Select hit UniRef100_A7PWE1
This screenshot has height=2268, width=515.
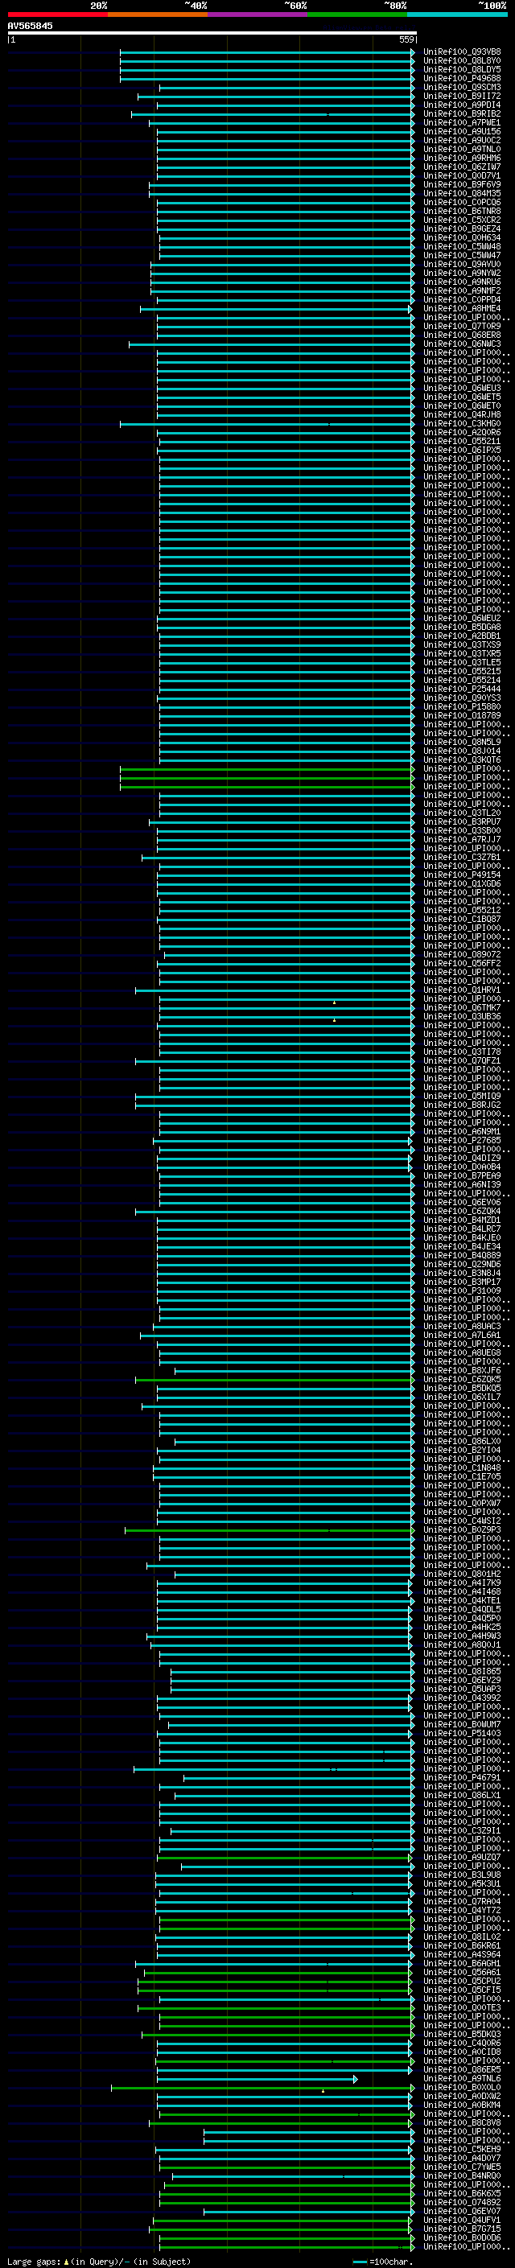[461, 122]
